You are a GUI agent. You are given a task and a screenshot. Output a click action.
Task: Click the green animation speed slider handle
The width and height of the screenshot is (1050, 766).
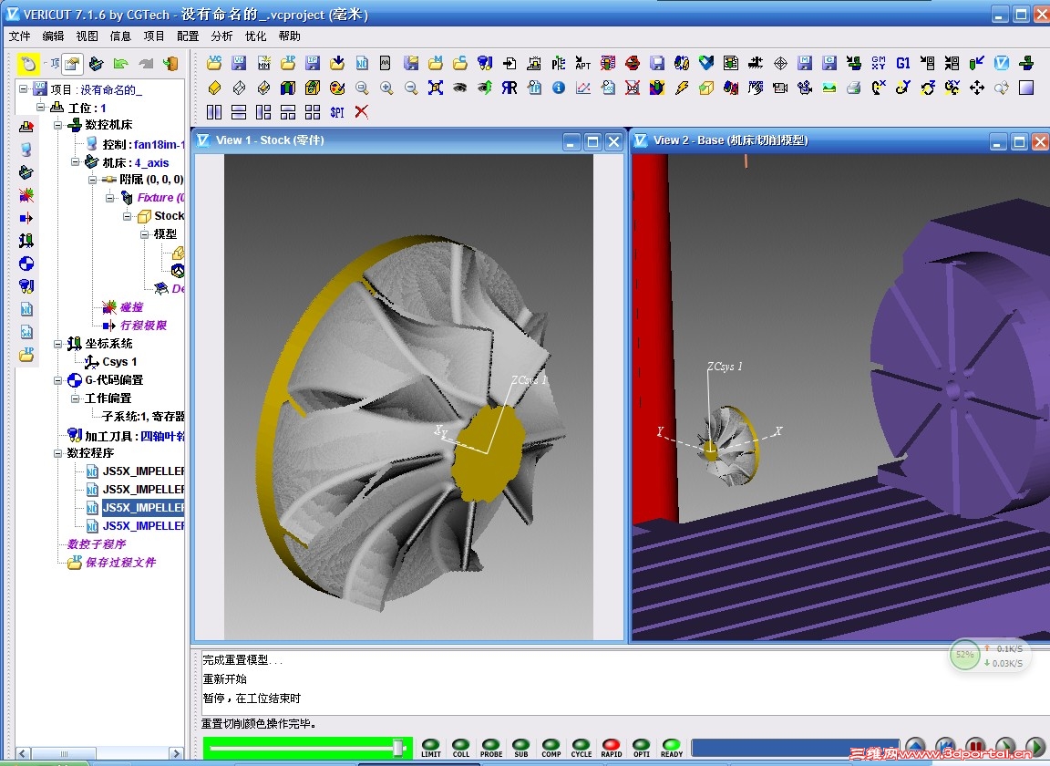point(398,747)
